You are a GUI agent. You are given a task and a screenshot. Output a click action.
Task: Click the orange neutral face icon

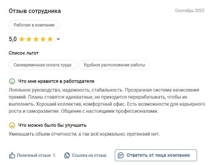[12, 125]
